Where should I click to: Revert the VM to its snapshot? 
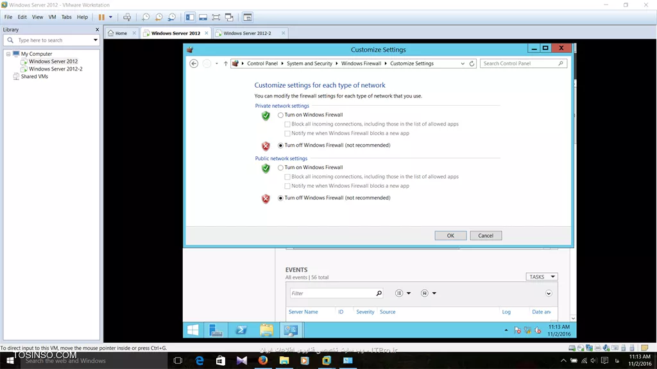(159, 17)
